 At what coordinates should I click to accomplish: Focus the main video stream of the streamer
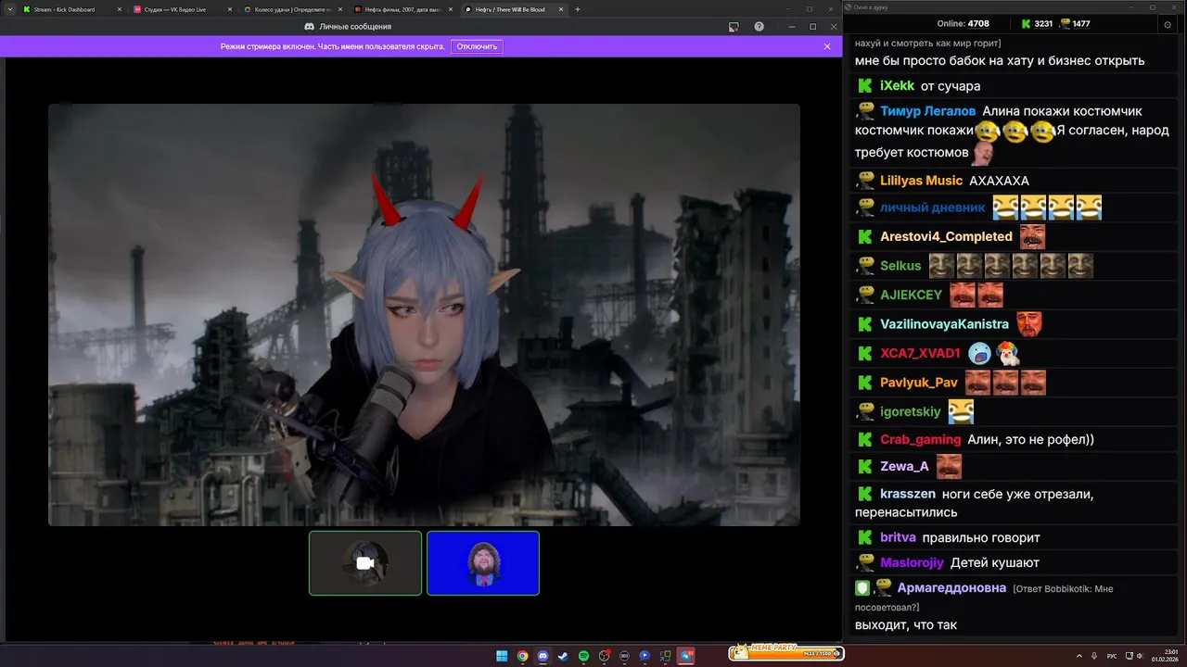pos(424,315)
